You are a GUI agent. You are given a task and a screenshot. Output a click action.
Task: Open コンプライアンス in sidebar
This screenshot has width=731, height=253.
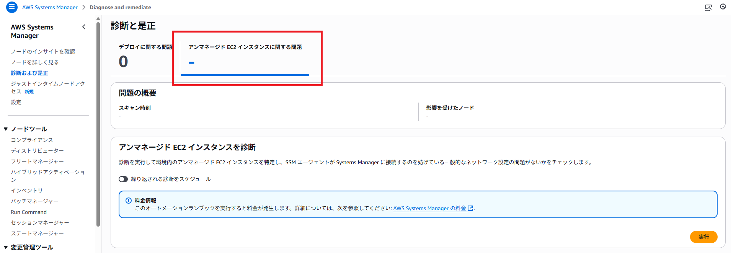tap(32, 140)
